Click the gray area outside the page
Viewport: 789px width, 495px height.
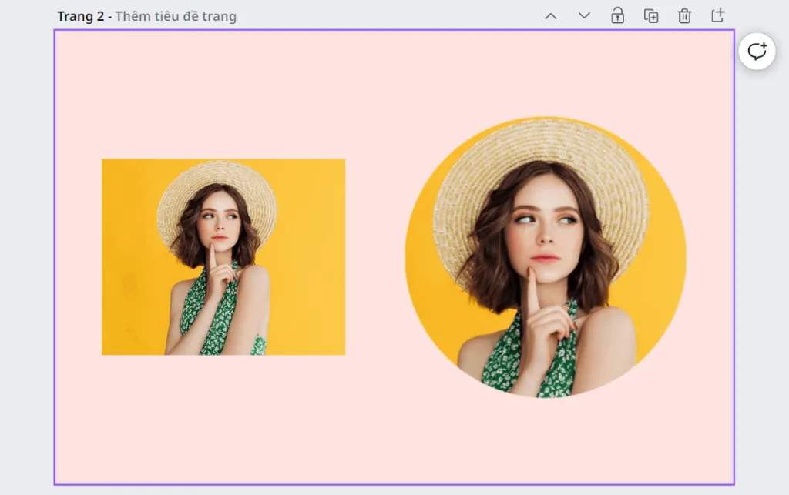pos(25,251)
